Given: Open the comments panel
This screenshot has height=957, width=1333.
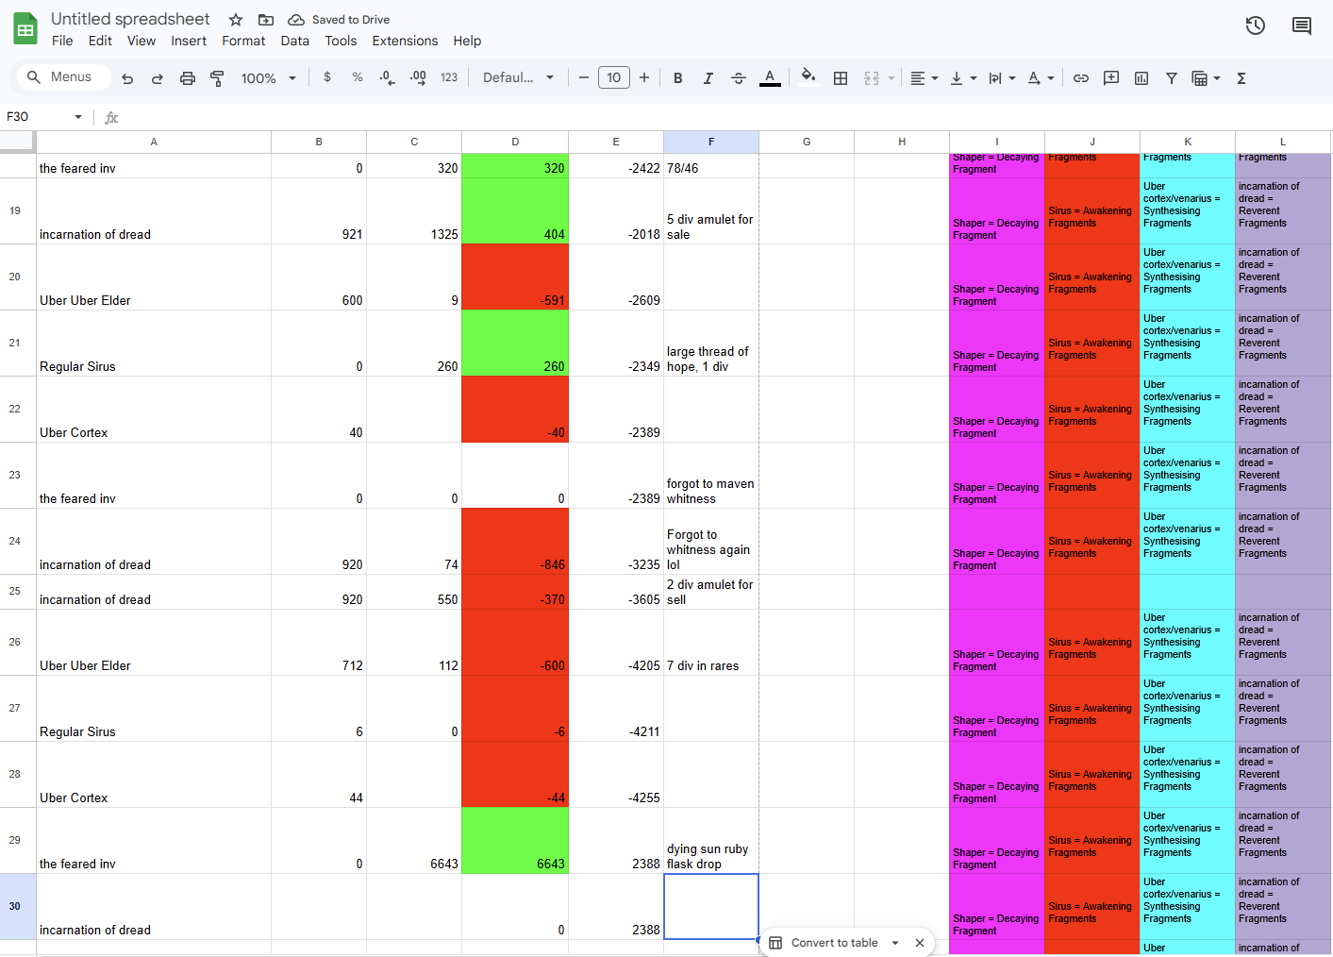Looking at the screenshot, I should [1302, 25].
